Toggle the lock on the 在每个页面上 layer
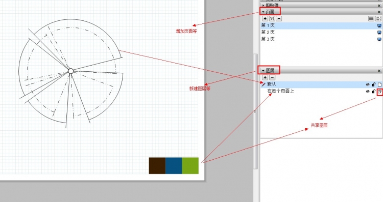The image size is (383, 202). point(373,92)
